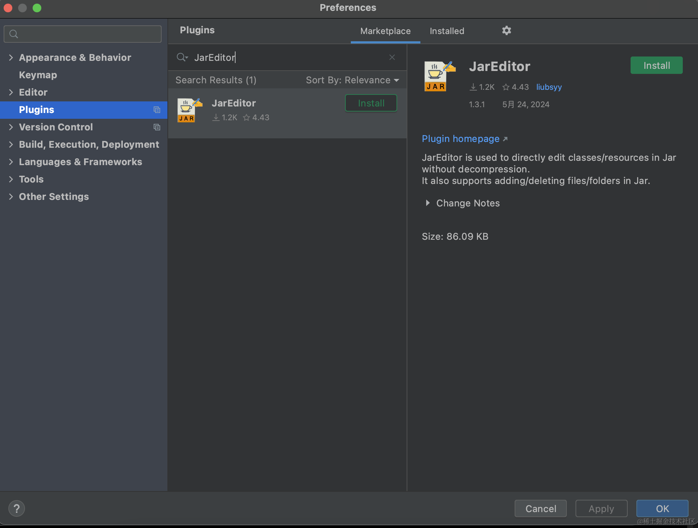
Task: Switch to the Installed tab
Action: [x=447, y=30]
